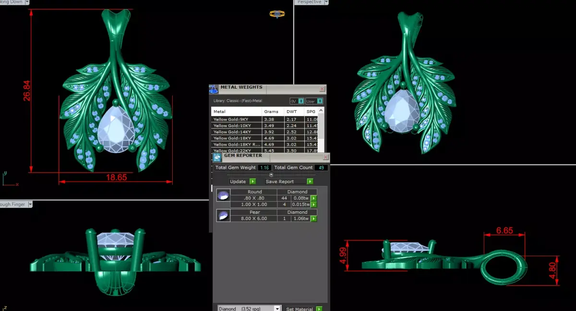This screenshot has height=311, width=576.
Task: Click the Update button
Action: click(238, 182)
